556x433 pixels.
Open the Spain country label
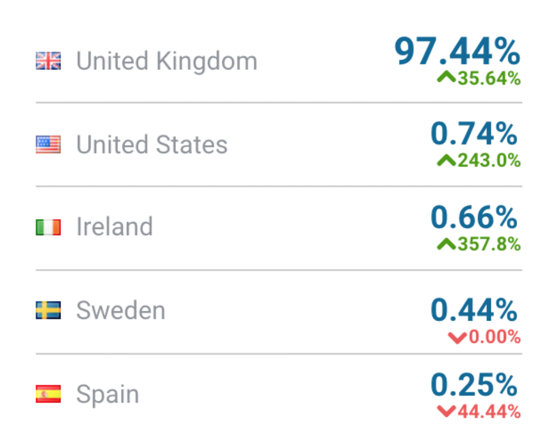[107, 394]
